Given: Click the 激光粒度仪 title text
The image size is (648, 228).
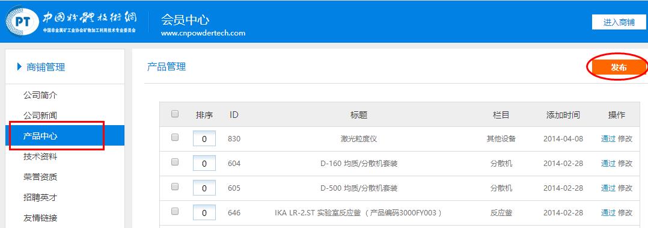Looking at the screenshot, I should coord(359,139).
